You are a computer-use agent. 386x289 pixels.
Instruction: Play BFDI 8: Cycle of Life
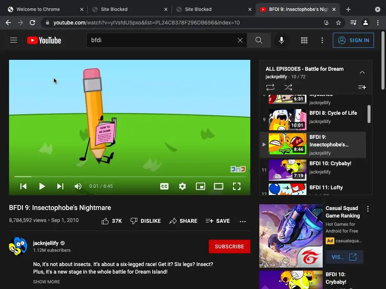[313, 120]
